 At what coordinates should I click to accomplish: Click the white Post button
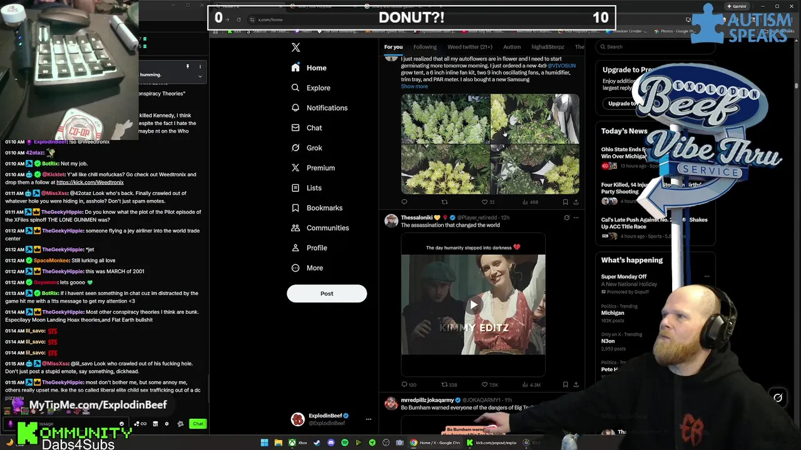[x=327, y=294]
